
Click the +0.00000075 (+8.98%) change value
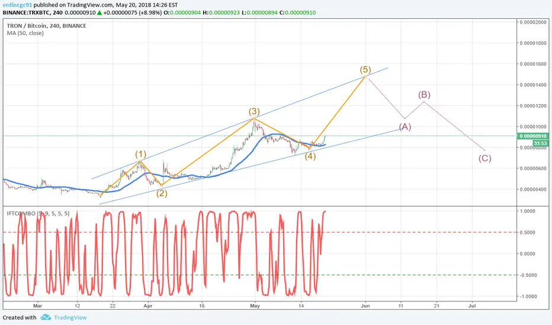tap(132, 12)
